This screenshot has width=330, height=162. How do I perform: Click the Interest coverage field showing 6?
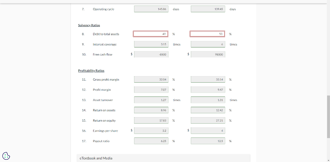[208, 44]
